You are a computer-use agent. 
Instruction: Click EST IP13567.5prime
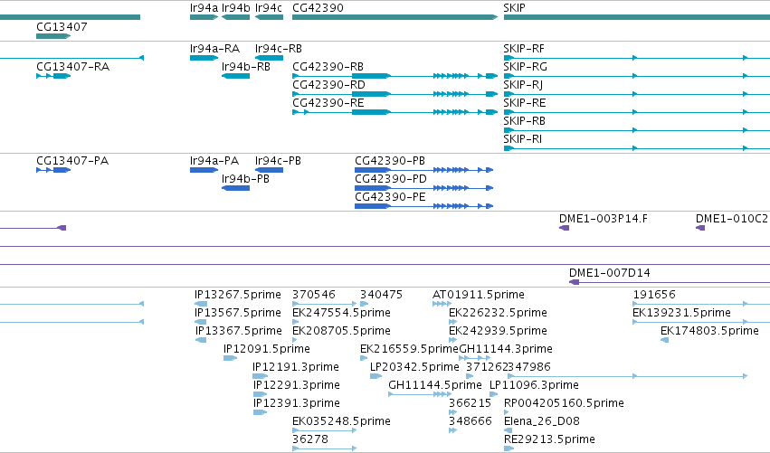[x=238, y=313]
